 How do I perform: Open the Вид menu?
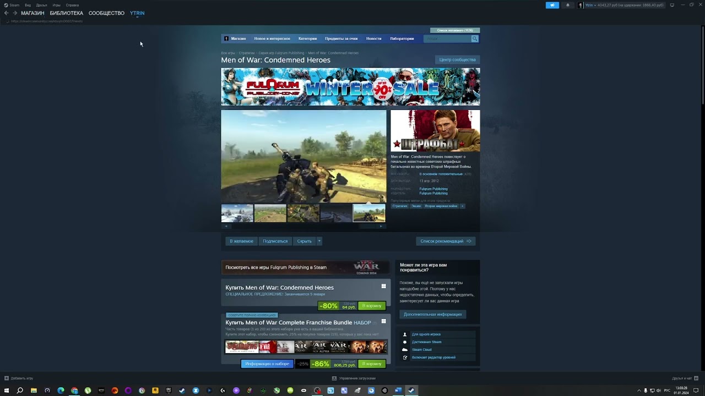[x=28, y=5]
